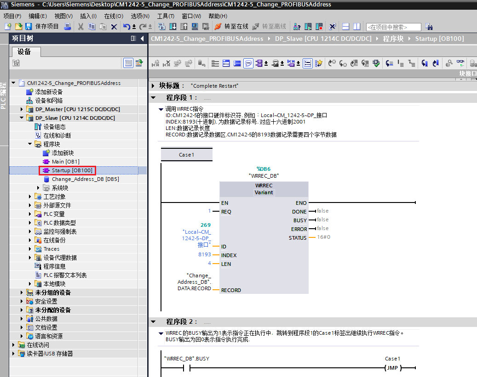This screenshot has height=377, width=477.
Task: Click the project search input field
Action: [394, 27]
